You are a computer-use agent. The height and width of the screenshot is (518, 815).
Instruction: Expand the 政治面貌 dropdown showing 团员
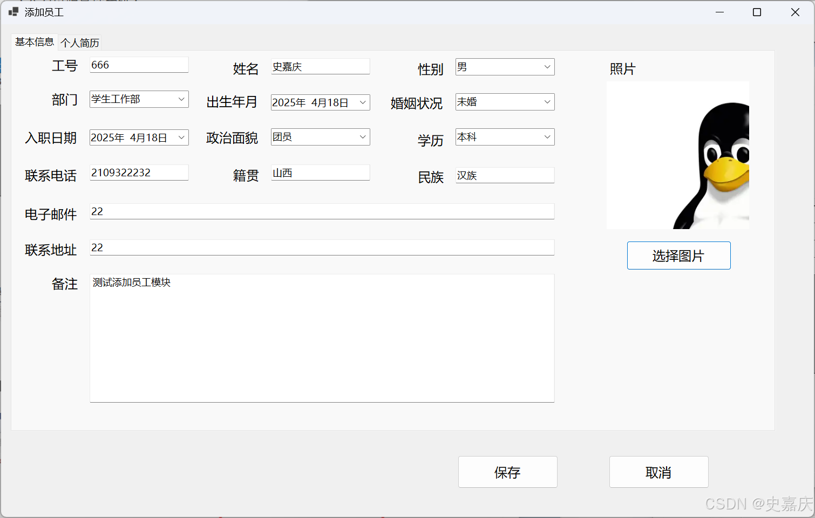[321, 137]
